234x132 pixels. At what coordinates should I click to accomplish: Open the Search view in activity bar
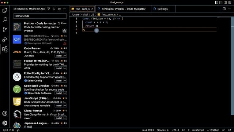point(5,20)
